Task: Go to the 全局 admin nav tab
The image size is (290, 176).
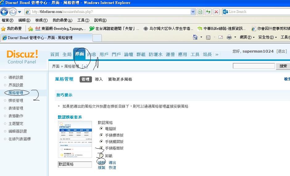Action: (67, 54)
